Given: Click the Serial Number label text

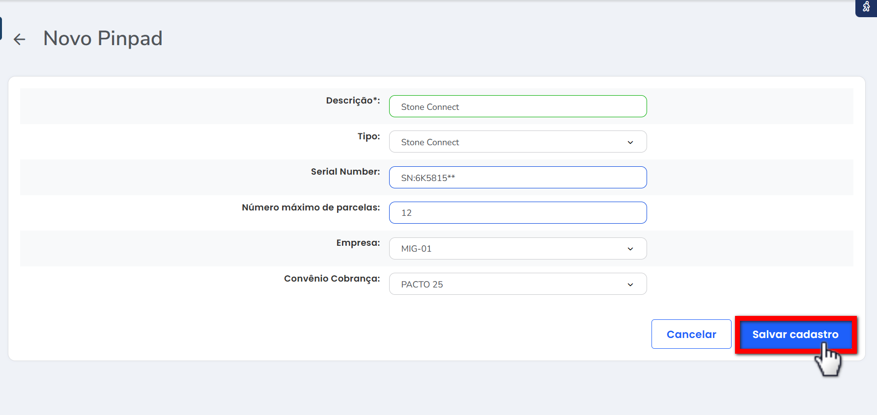Looking at the screenshot, I should pyautogui.click(x=345, y=172).
